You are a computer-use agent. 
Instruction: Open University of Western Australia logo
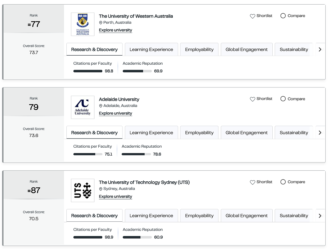pyautogui.click(x=83, y=24)
